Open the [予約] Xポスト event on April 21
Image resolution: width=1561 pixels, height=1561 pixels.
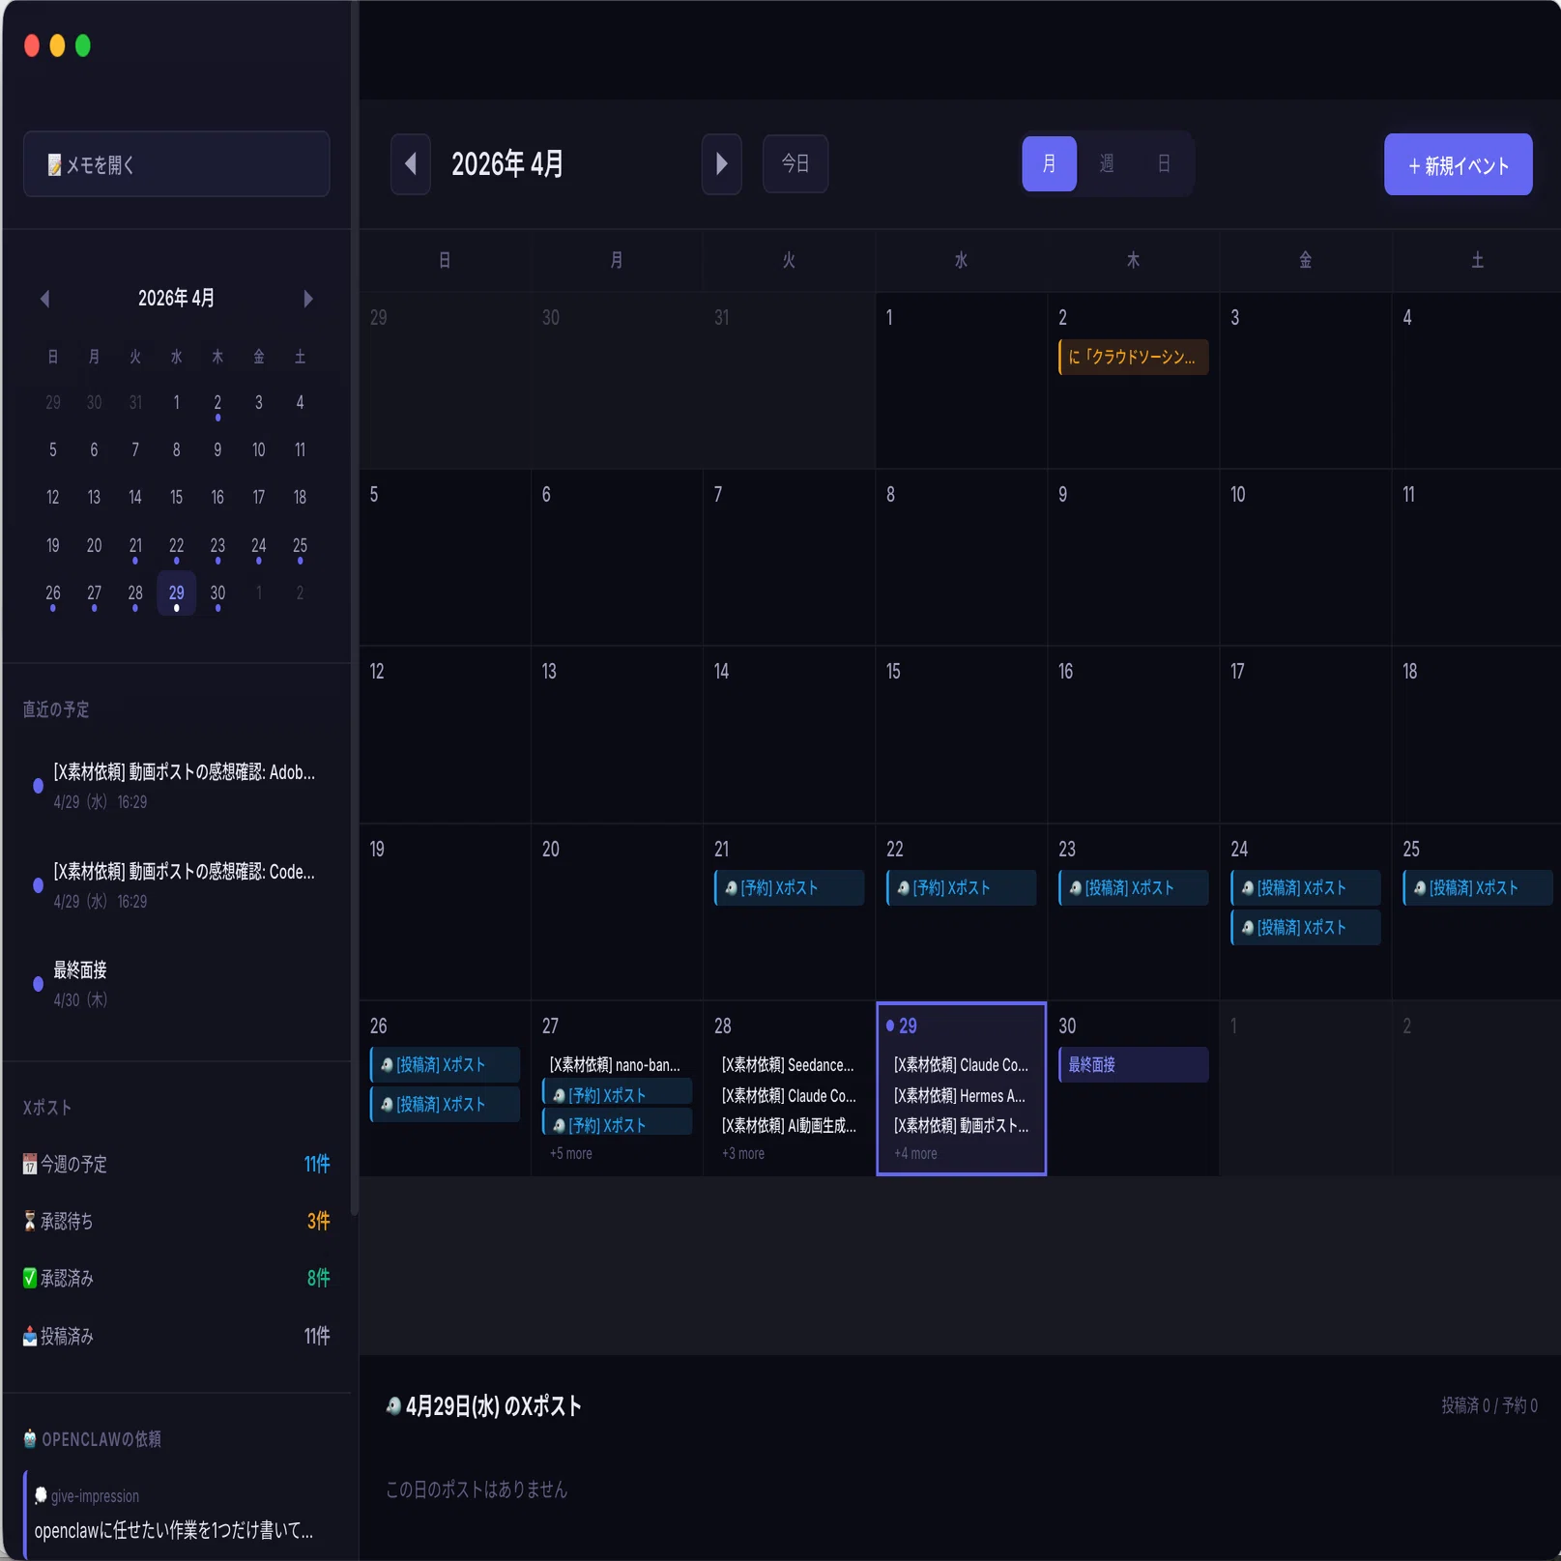789,888
